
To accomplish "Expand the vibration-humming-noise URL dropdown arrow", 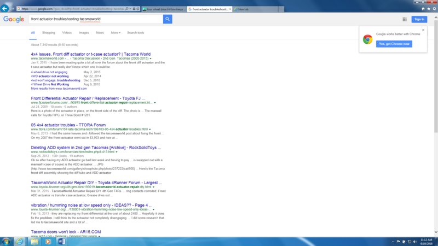I will tap(153, 209).
